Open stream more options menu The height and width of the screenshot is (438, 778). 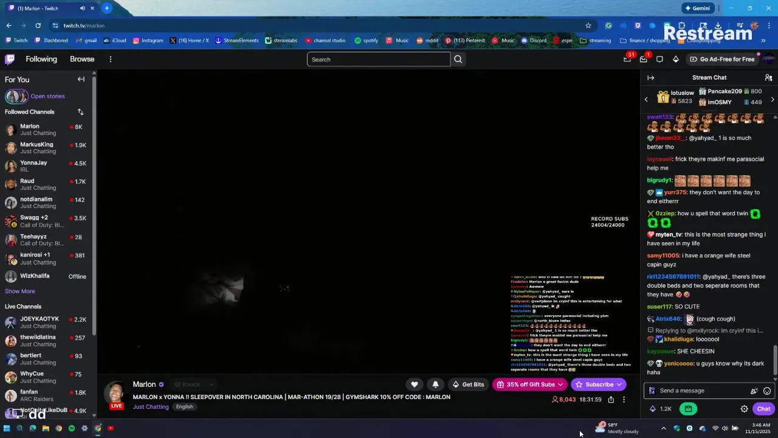624,400
